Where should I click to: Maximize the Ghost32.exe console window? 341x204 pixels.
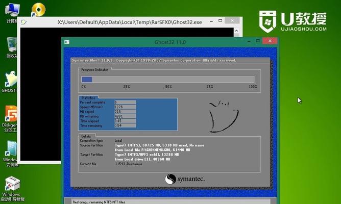click(x=221, y=20)
